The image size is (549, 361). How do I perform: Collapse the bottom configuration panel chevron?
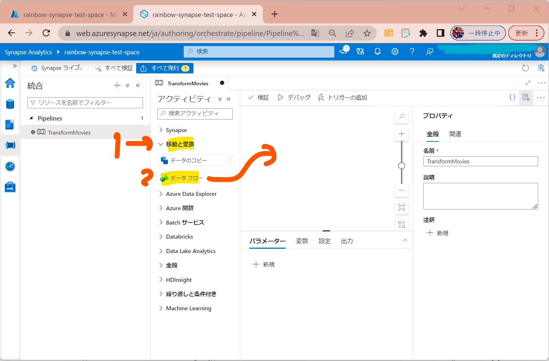[405, 240]
